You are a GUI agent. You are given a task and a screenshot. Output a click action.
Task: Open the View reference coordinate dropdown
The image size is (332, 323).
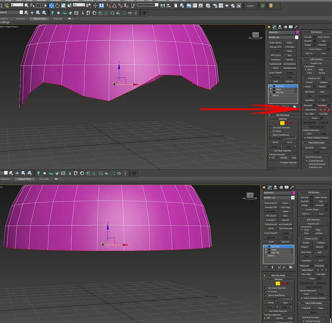[x=78, y=5]
